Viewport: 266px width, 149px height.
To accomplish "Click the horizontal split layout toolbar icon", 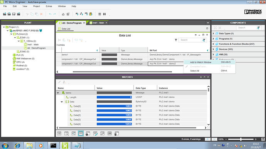I will [x=100, y=14].
